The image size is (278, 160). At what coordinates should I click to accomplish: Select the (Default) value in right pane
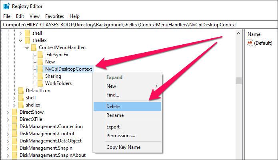263,43
